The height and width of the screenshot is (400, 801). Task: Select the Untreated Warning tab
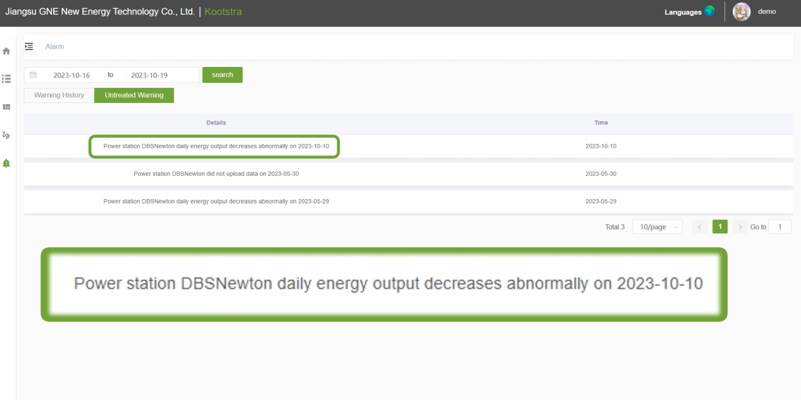(x=134, y=95)
